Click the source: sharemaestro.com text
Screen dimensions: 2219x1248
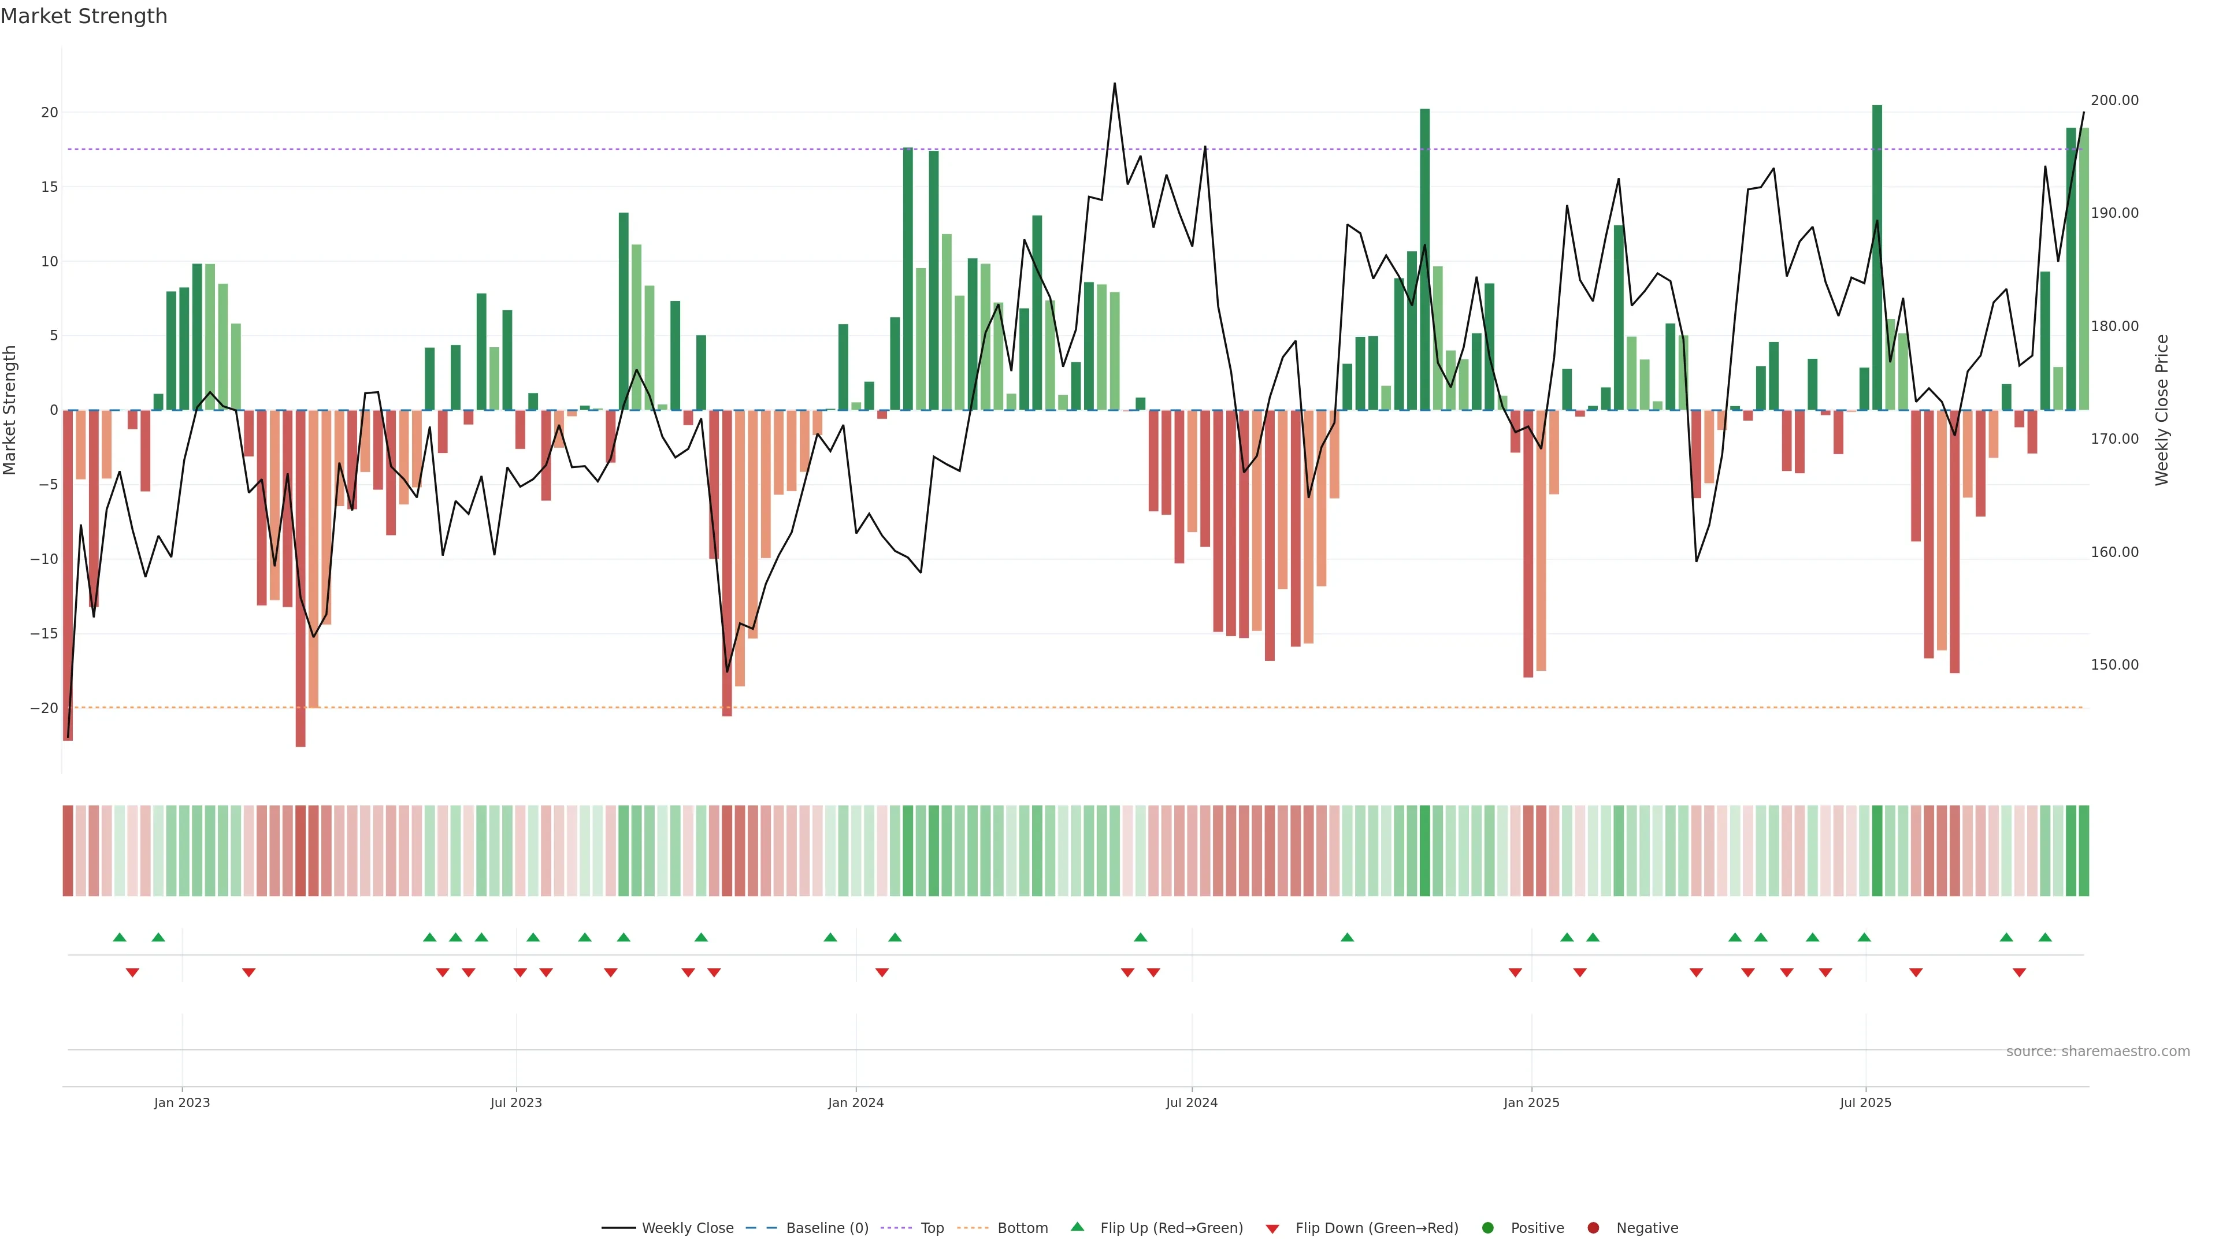click(2098, 1051)
